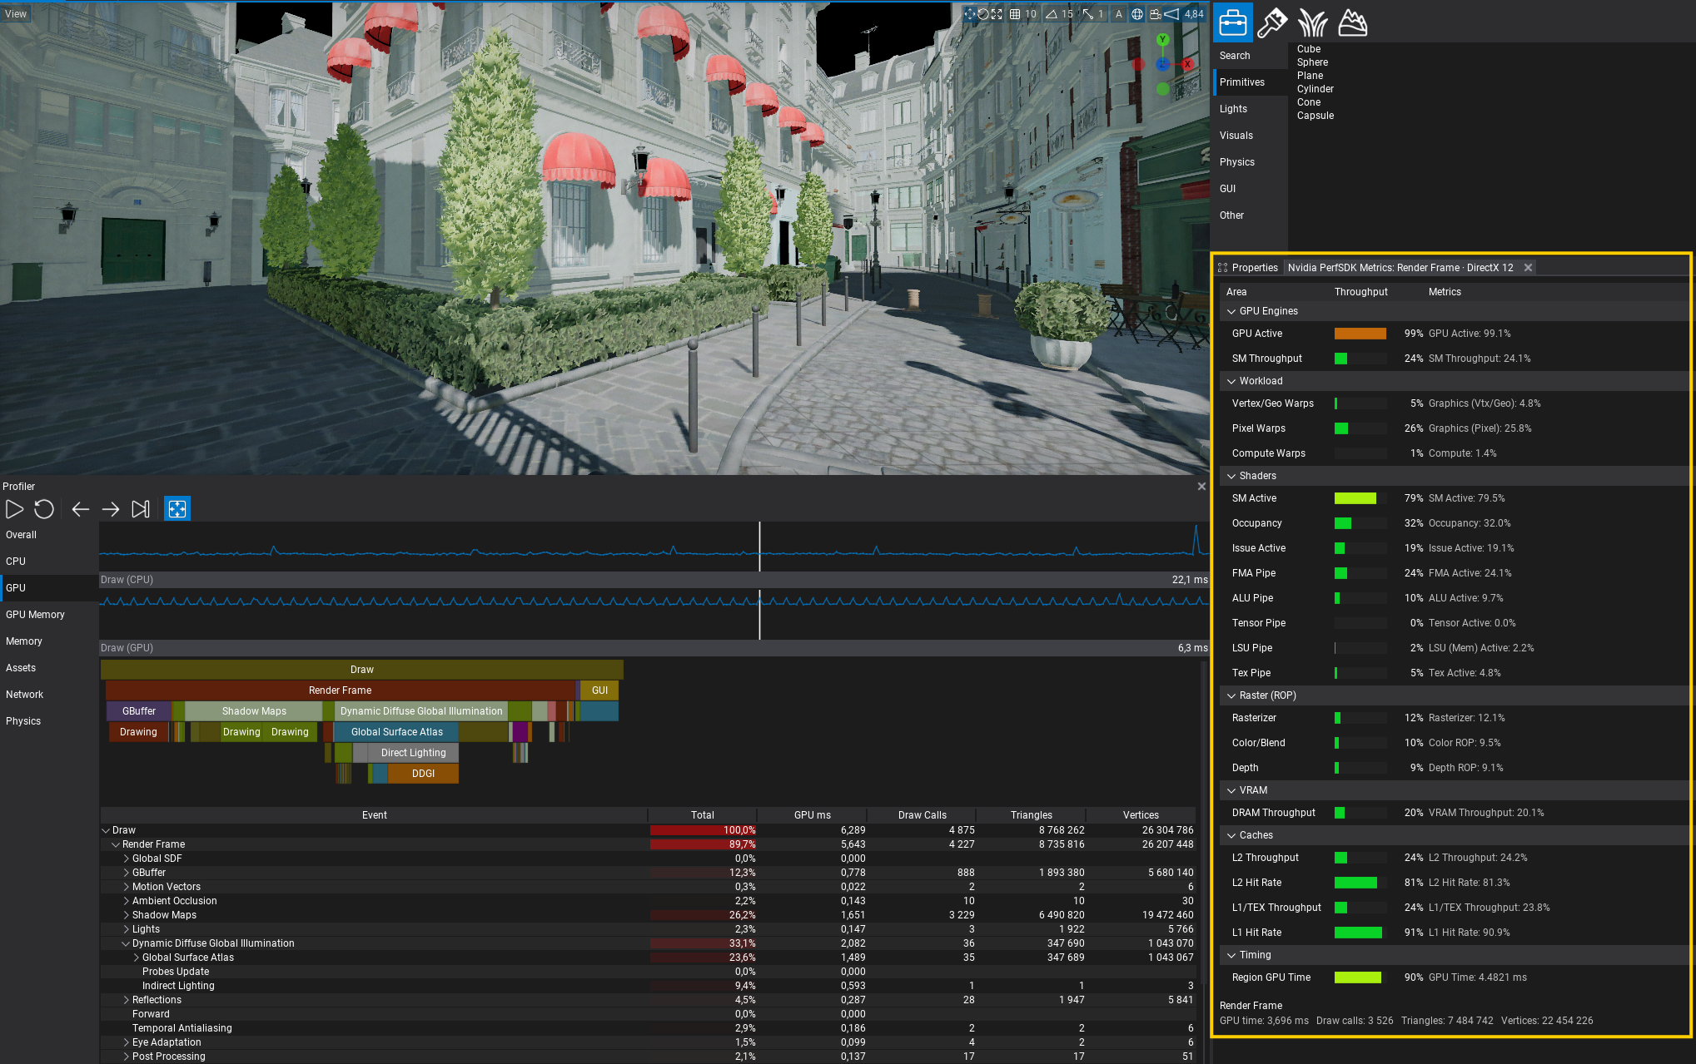
Task: Pick the Cylinder primitive
Action: 1316,89
